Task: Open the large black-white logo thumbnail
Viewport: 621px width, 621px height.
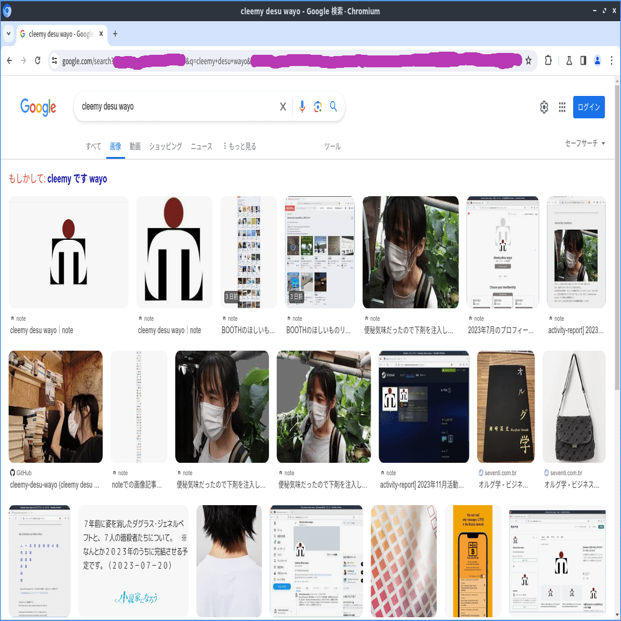Action: tap(174, 252)
